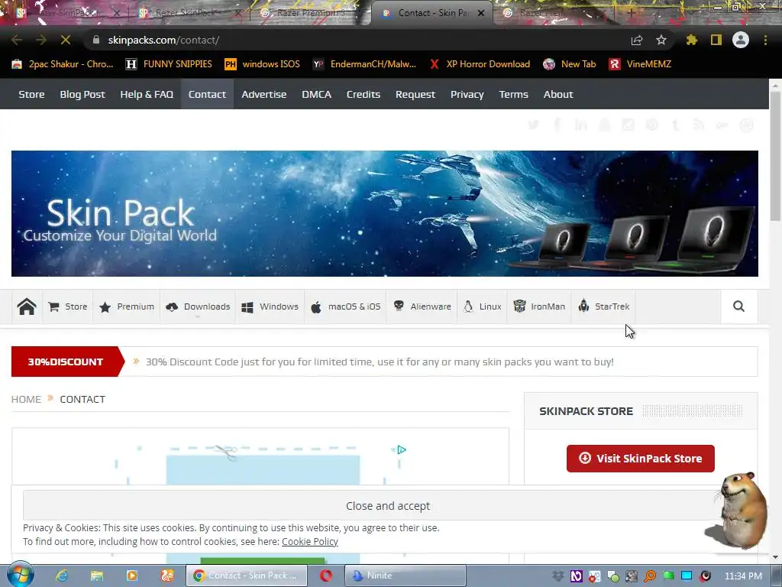Click the Dropbox icon in the system tray
This screenshot has height=587, width=782.
click(558, 576)
